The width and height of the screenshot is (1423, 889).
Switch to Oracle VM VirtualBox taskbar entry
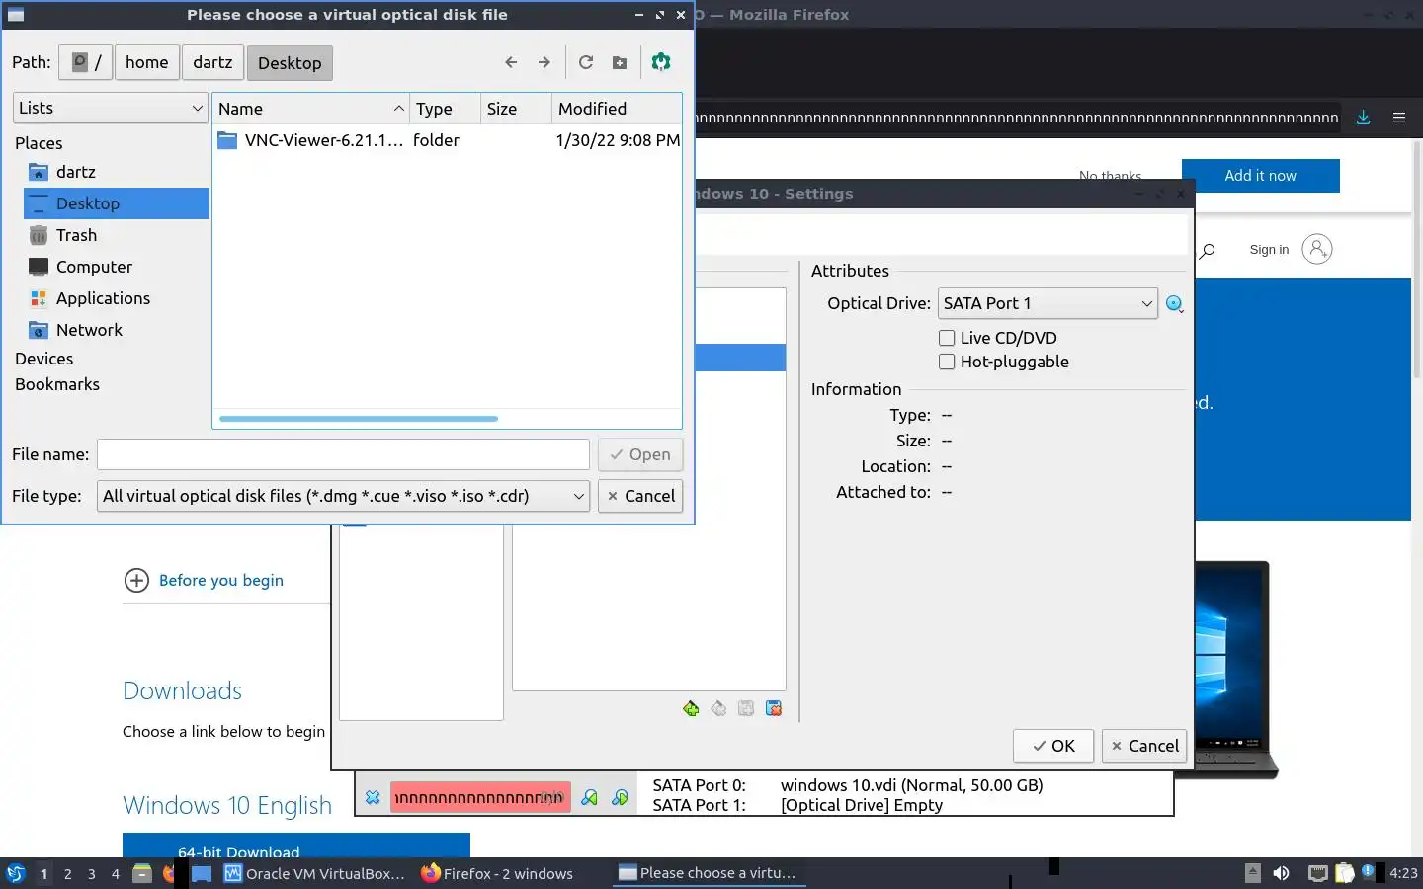[x=314, y=873]
